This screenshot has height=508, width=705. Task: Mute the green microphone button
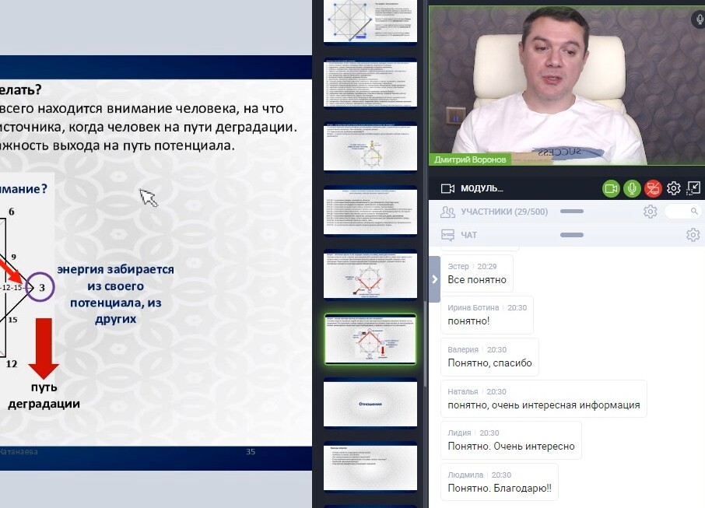(x=632, y=188)
